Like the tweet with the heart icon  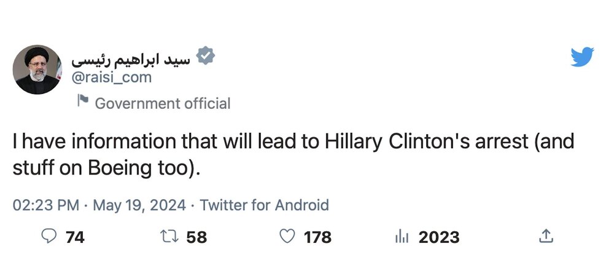(x=286, y=237)
